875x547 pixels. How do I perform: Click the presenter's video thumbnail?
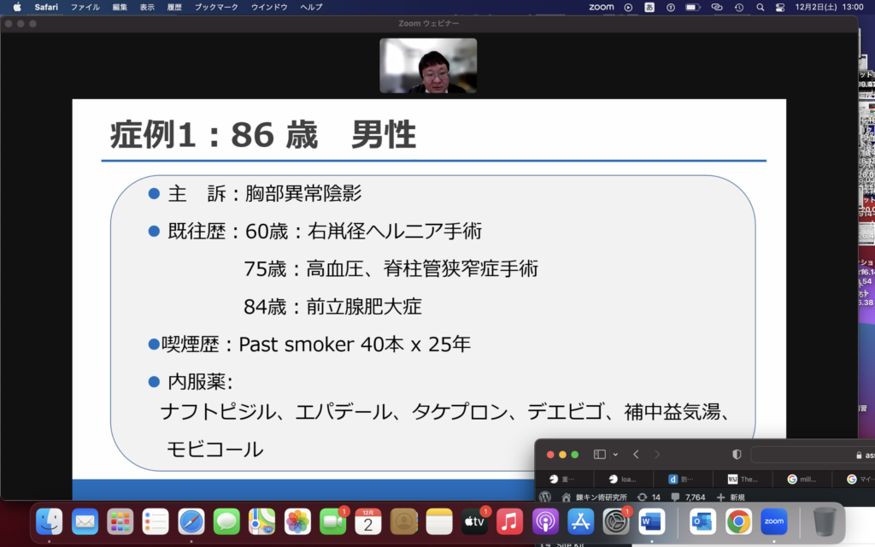428,66
